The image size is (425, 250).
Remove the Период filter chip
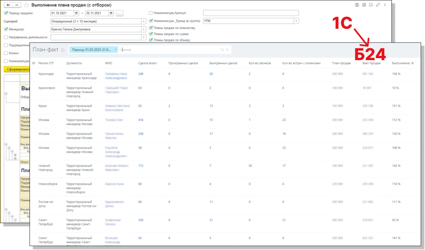[116, 50]
